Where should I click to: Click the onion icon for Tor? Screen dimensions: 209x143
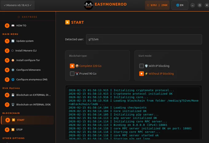tap(13, 60)
